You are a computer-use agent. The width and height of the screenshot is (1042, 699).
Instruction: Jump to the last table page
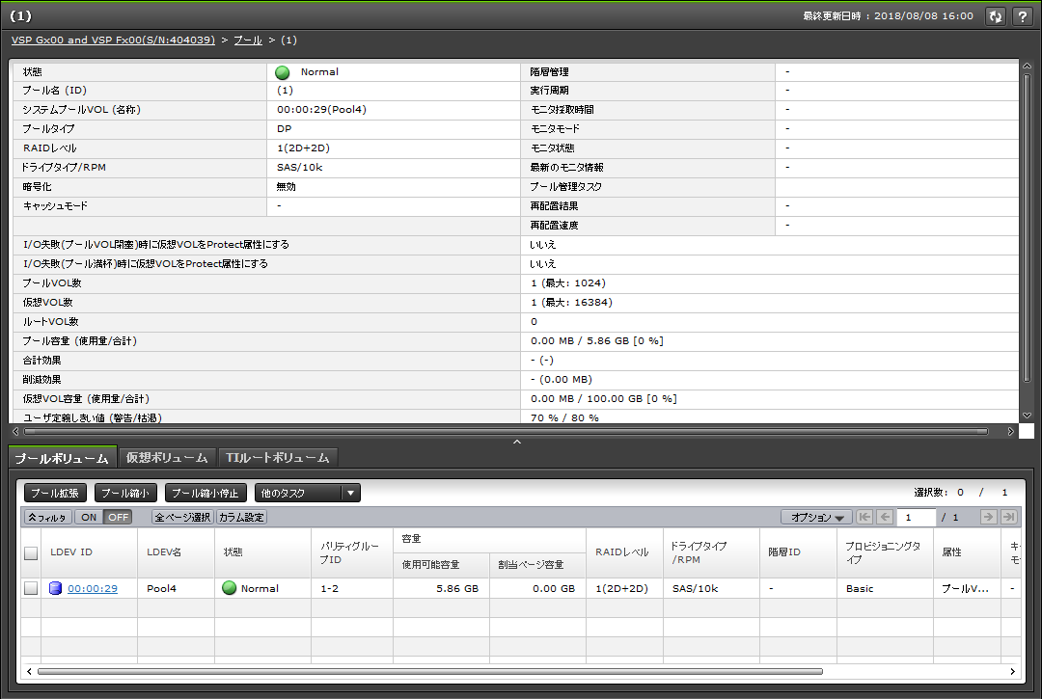pos(1009,518)
